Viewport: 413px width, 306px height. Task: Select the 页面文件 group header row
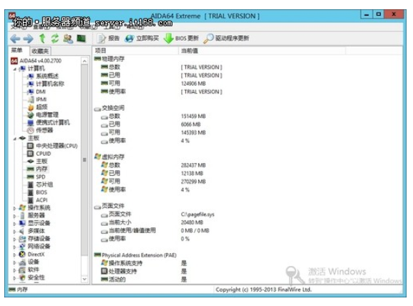109,206
